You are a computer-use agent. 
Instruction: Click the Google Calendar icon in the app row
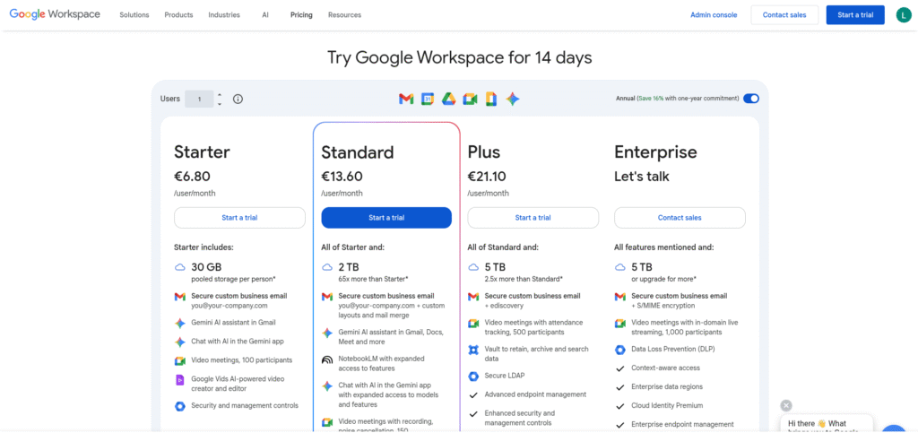(427, 100)
